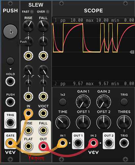Click the GAIN 1 knob
The width and height of the screenshot is (135, 165).
(83, 102)
